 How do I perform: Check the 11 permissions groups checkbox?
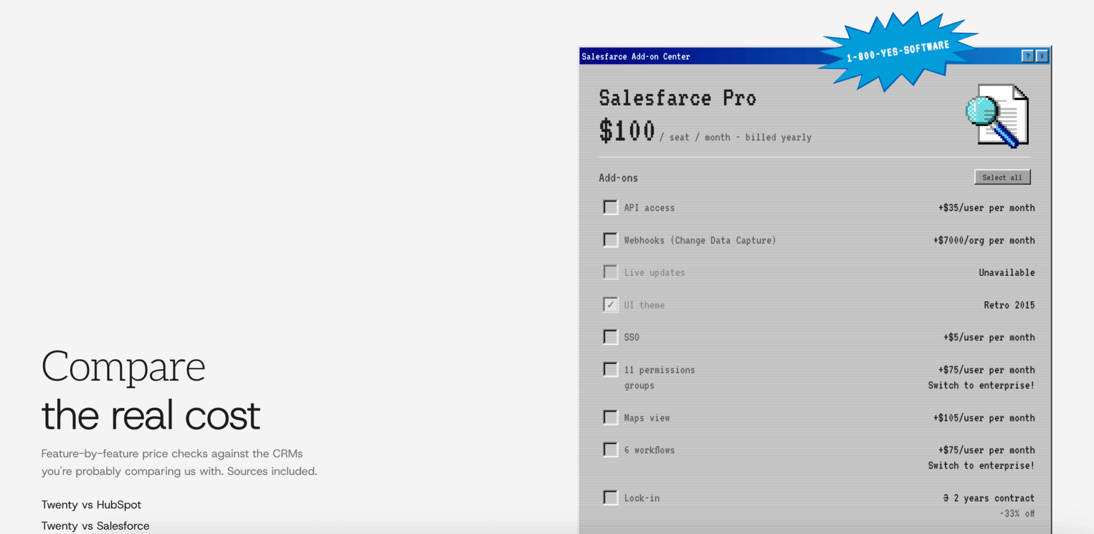[610, 369]
